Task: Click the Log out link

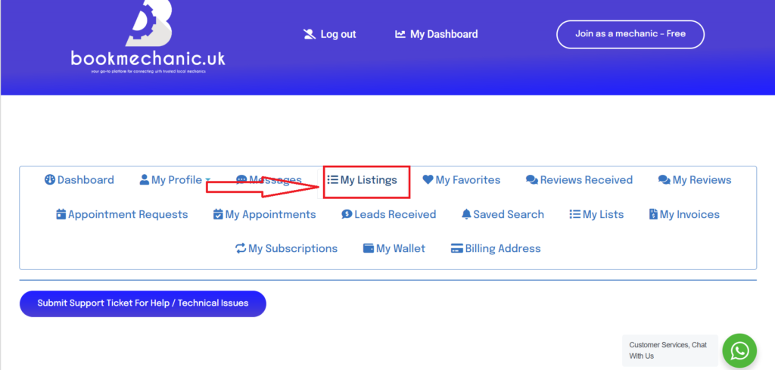Action: (329, 34)
